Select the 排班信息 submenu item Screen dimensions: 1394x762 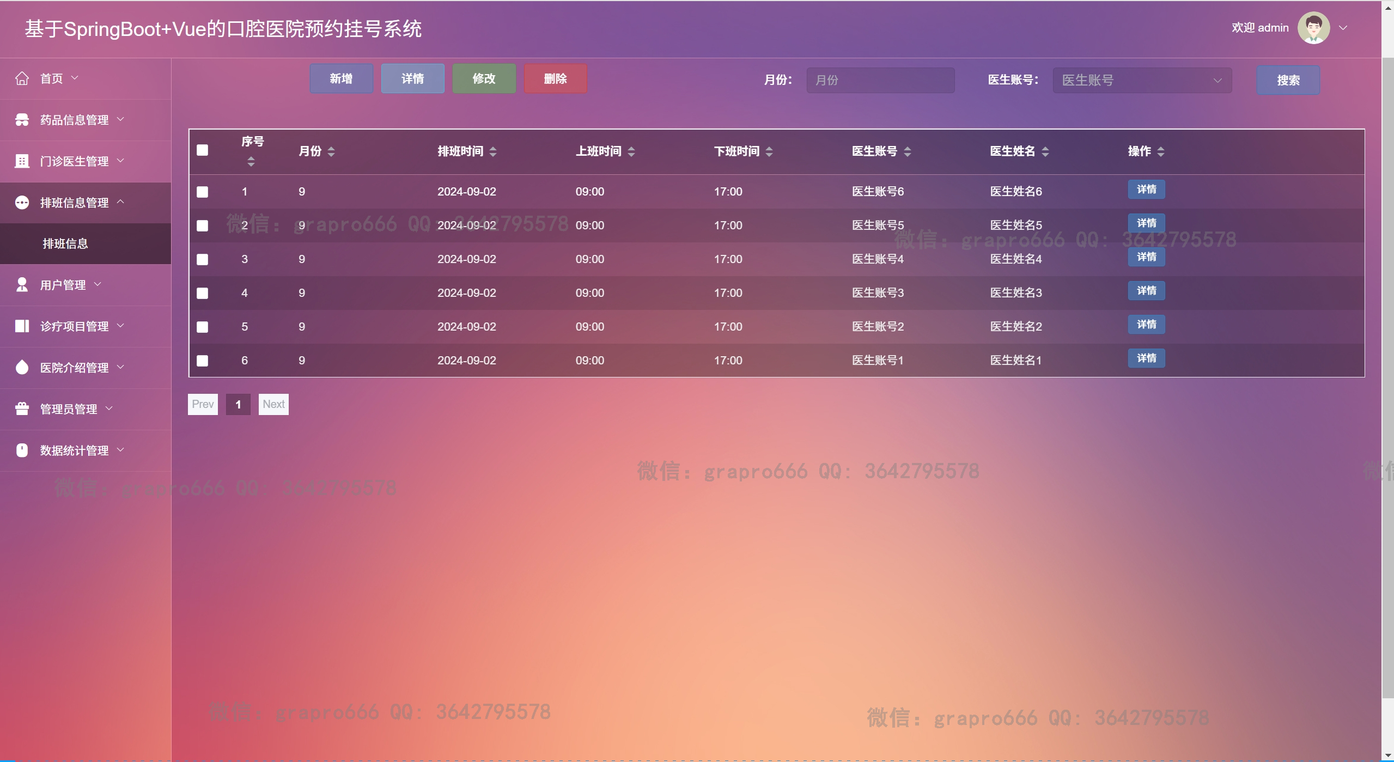point(65,244)
